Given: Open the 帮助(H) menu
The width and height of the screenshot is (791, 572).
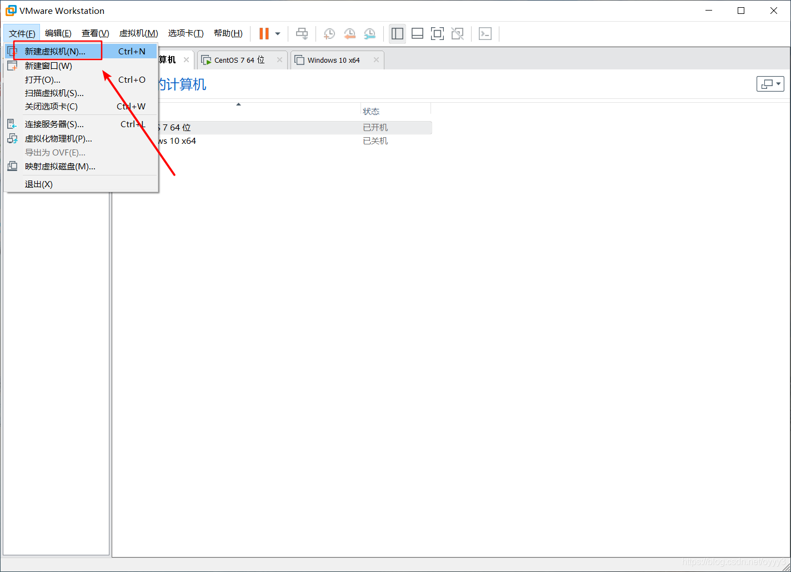Looking at the screenshot, I should pos(228,33).
